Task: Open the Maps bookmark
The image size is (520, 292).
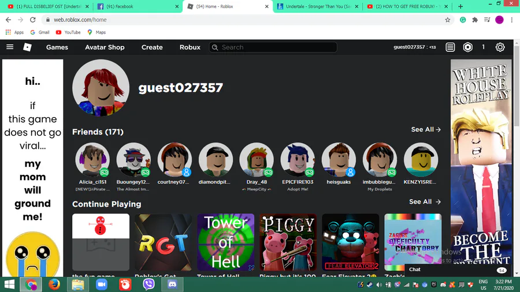Action: 96,32
